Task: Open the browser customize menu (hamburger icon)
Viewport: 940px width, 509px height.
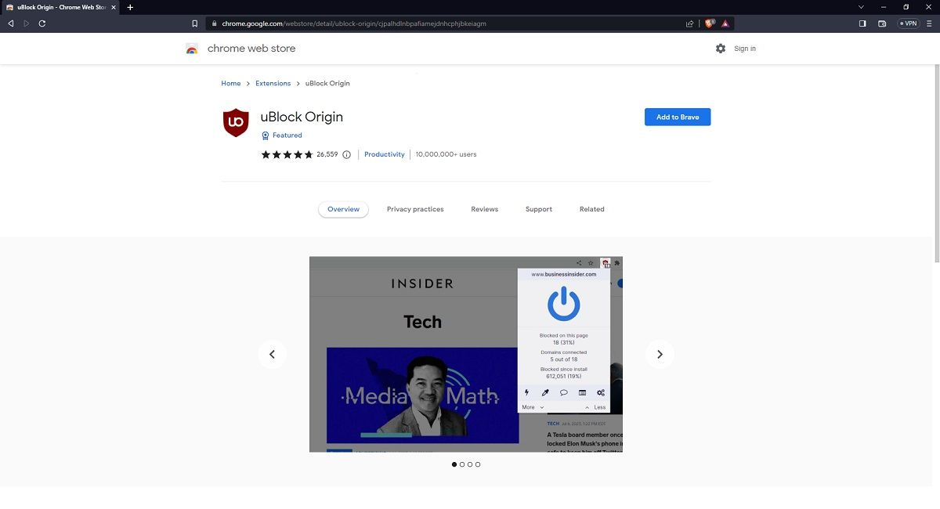Action: point(929,23)
